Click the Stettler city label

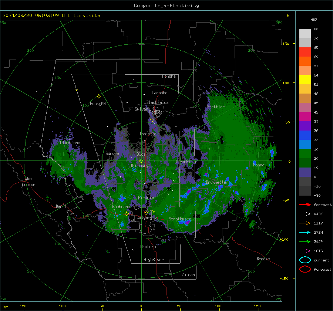(x=216, y=107)
